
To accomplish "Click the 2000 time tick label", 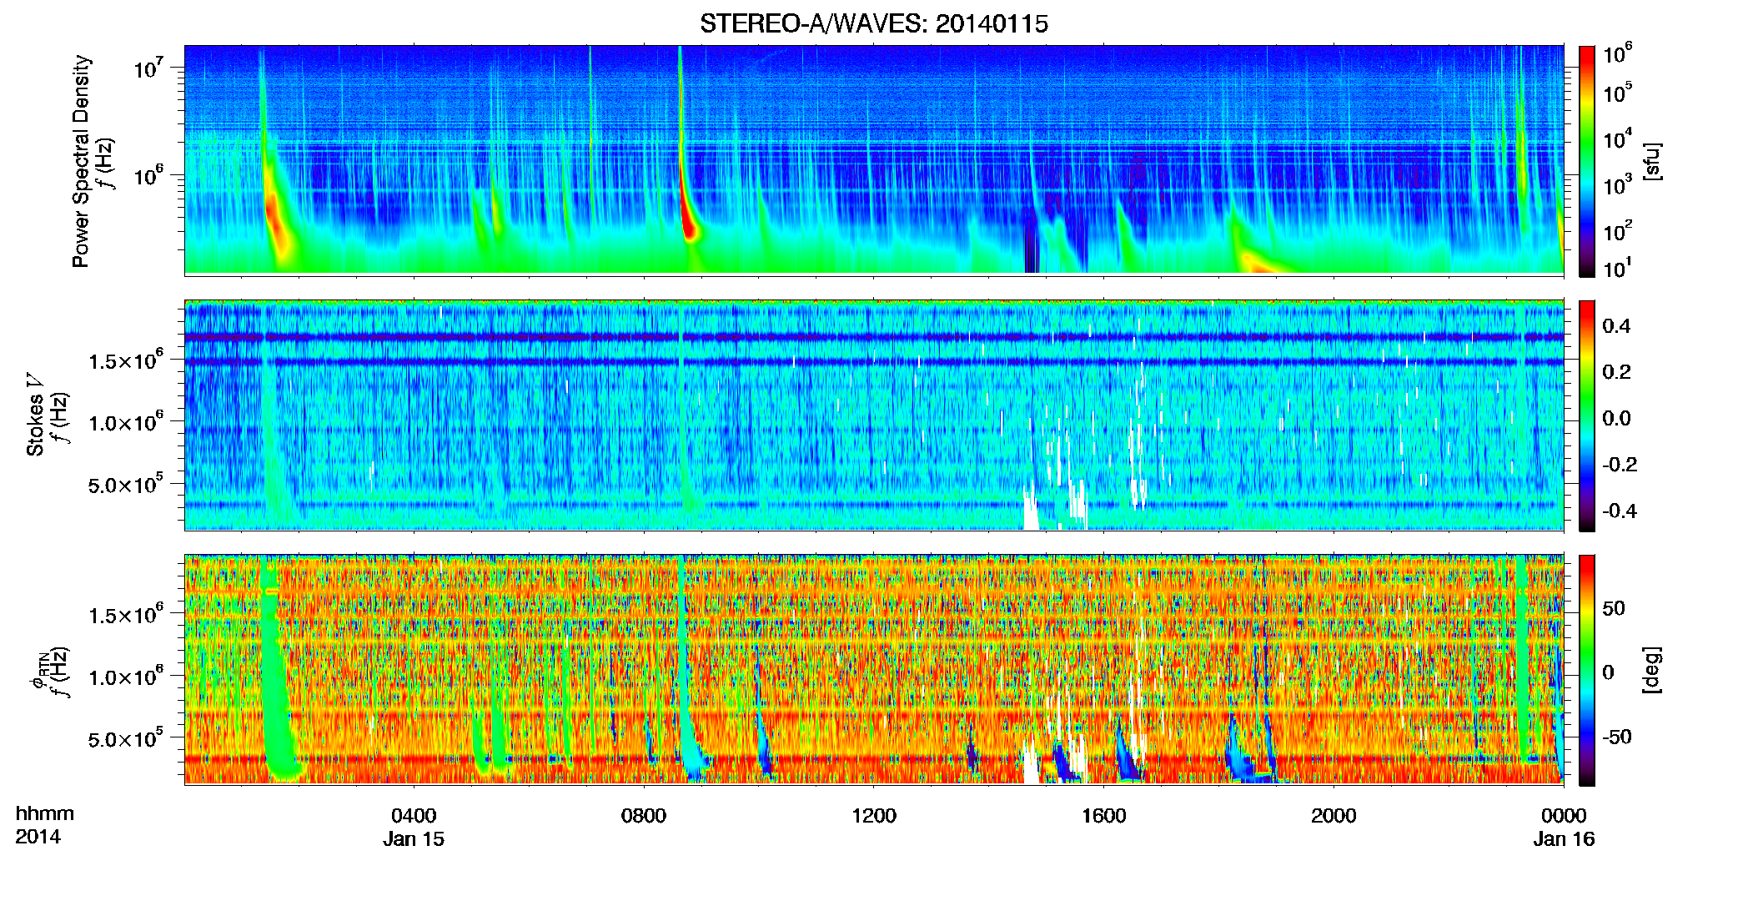I will tap(1334, 815).
